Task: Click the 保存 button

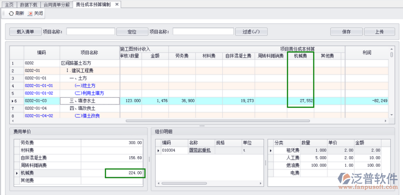Action: pyautogui.click(x=347, y=32)
